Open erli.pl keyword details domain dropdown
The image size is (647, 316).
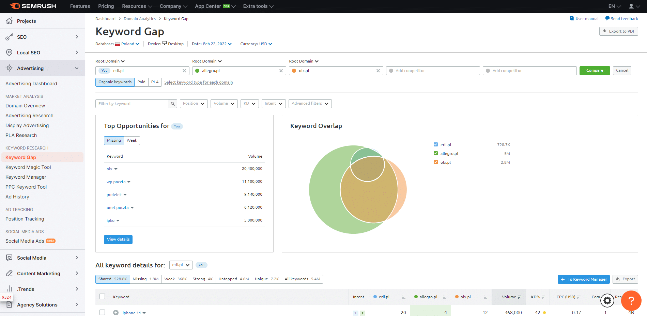(x=181, y=265)
